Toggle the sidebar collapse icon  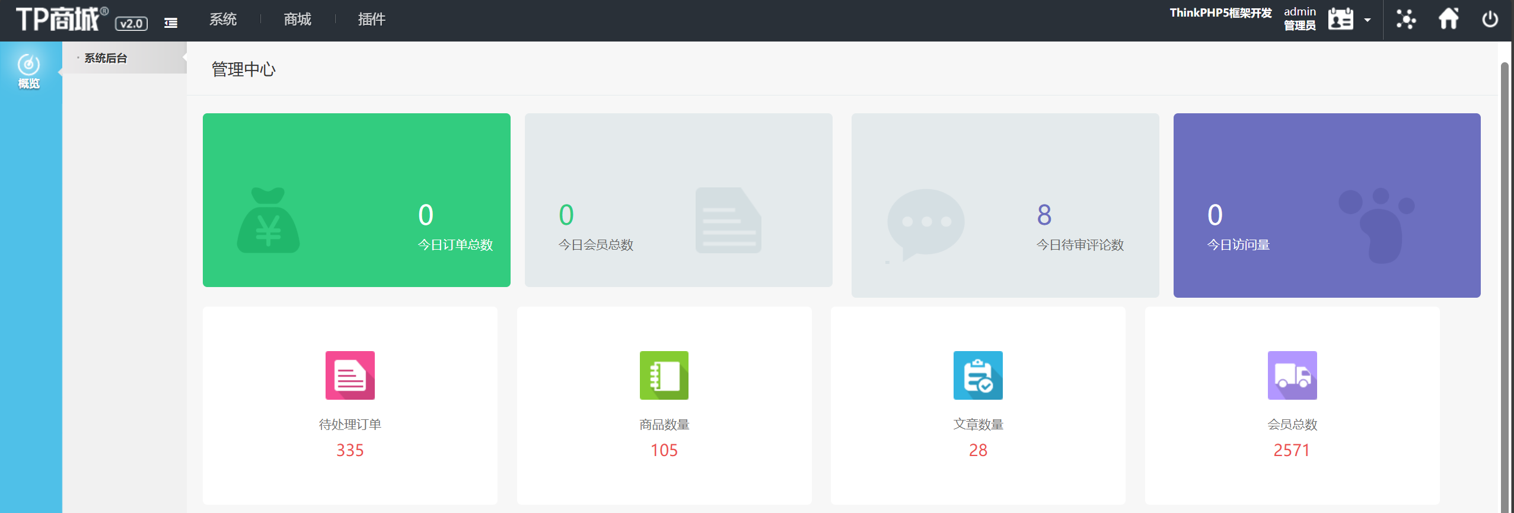coord(171,23)
